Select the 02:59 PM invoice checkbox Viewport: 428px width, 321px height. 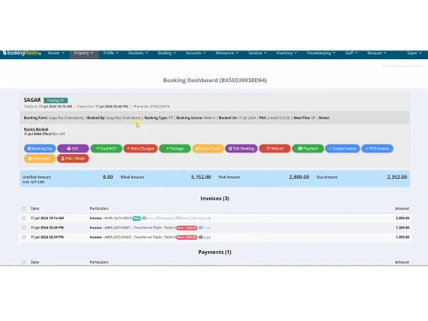click(24, 237)
